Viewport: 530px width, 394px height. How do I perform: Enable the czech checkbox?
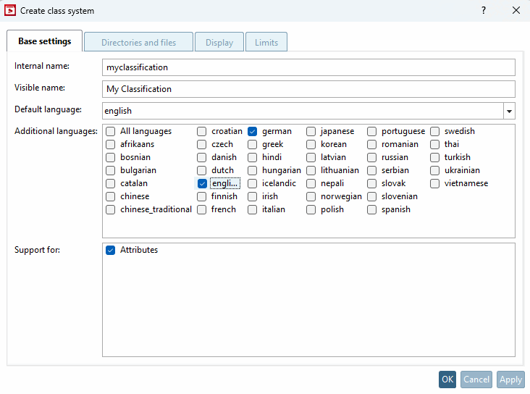[x=202, y=144]
